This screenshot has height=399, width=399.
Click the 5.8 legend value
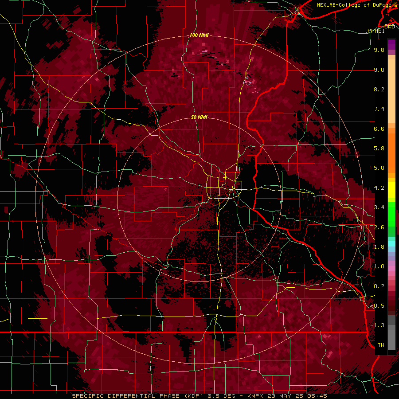coord(379,149)
